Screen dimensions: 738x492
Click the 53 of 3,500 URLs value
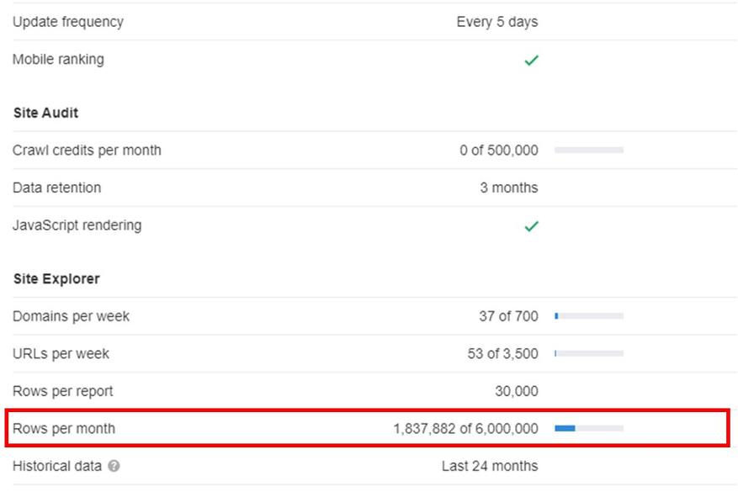pyautogui.click(x=502, y=354)
